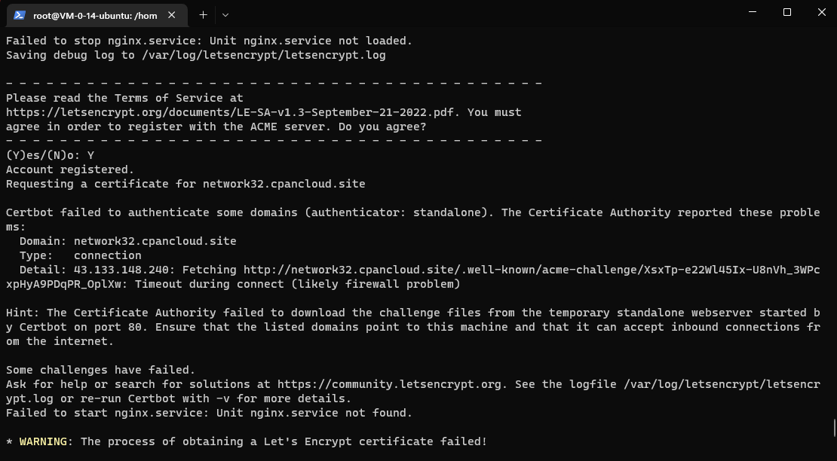Open the new tab profile dropdown chevron
Viewport: 837px width, 461px height.
224,14
